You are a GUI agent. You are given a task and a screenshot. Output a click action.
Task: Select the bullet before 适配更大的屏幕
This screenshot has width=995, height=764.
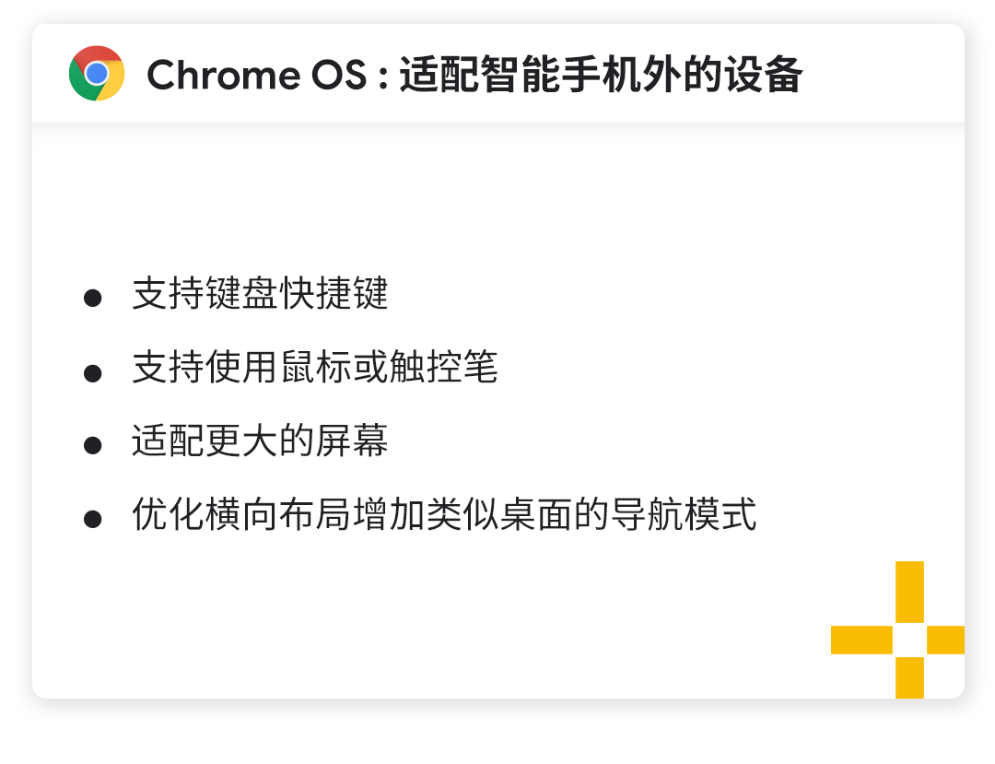click(x=93, y=445)
